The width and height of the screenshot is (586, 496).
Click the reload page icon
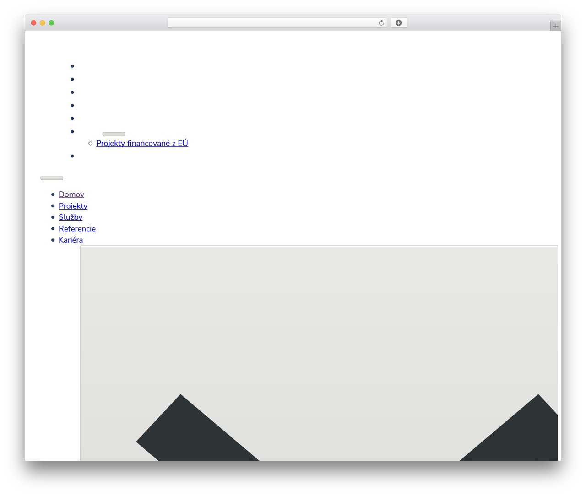click(381, 23)
